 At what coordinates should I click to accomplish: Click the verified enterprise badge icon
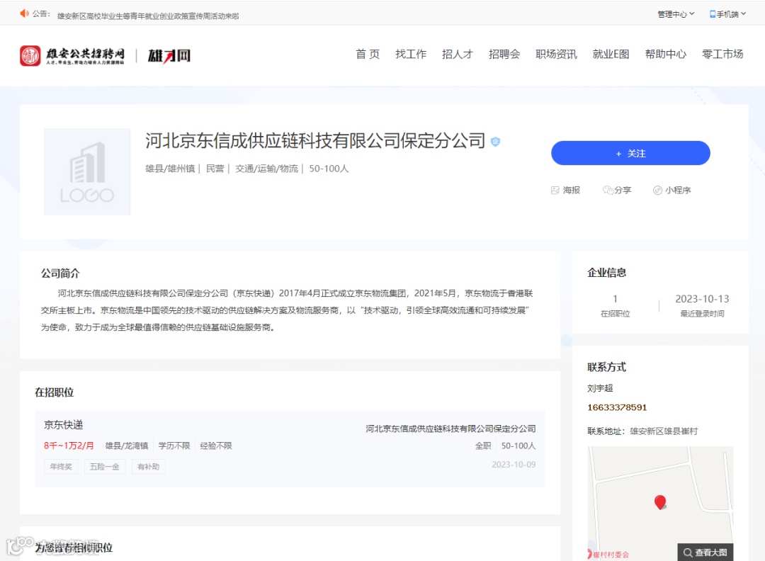pos(495,142)
